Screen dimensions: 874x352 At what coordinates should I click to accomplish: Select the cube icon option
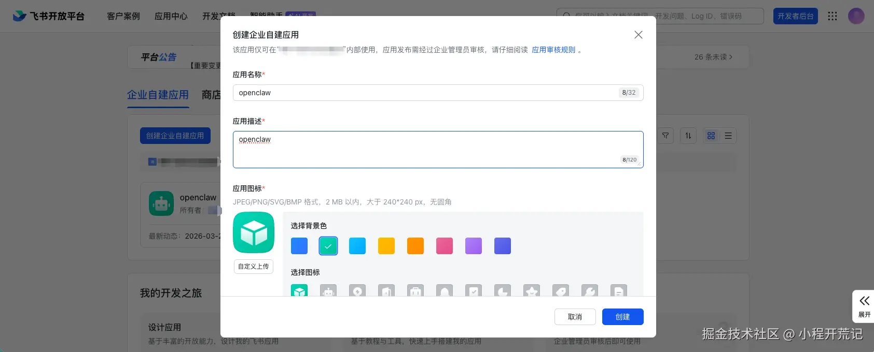coord(299,290)
